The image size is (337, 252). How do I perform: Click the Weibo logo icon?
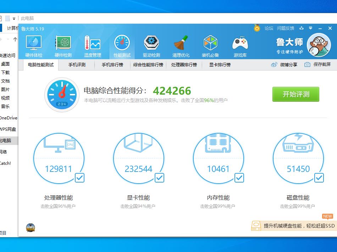click(x=274, y=65)
